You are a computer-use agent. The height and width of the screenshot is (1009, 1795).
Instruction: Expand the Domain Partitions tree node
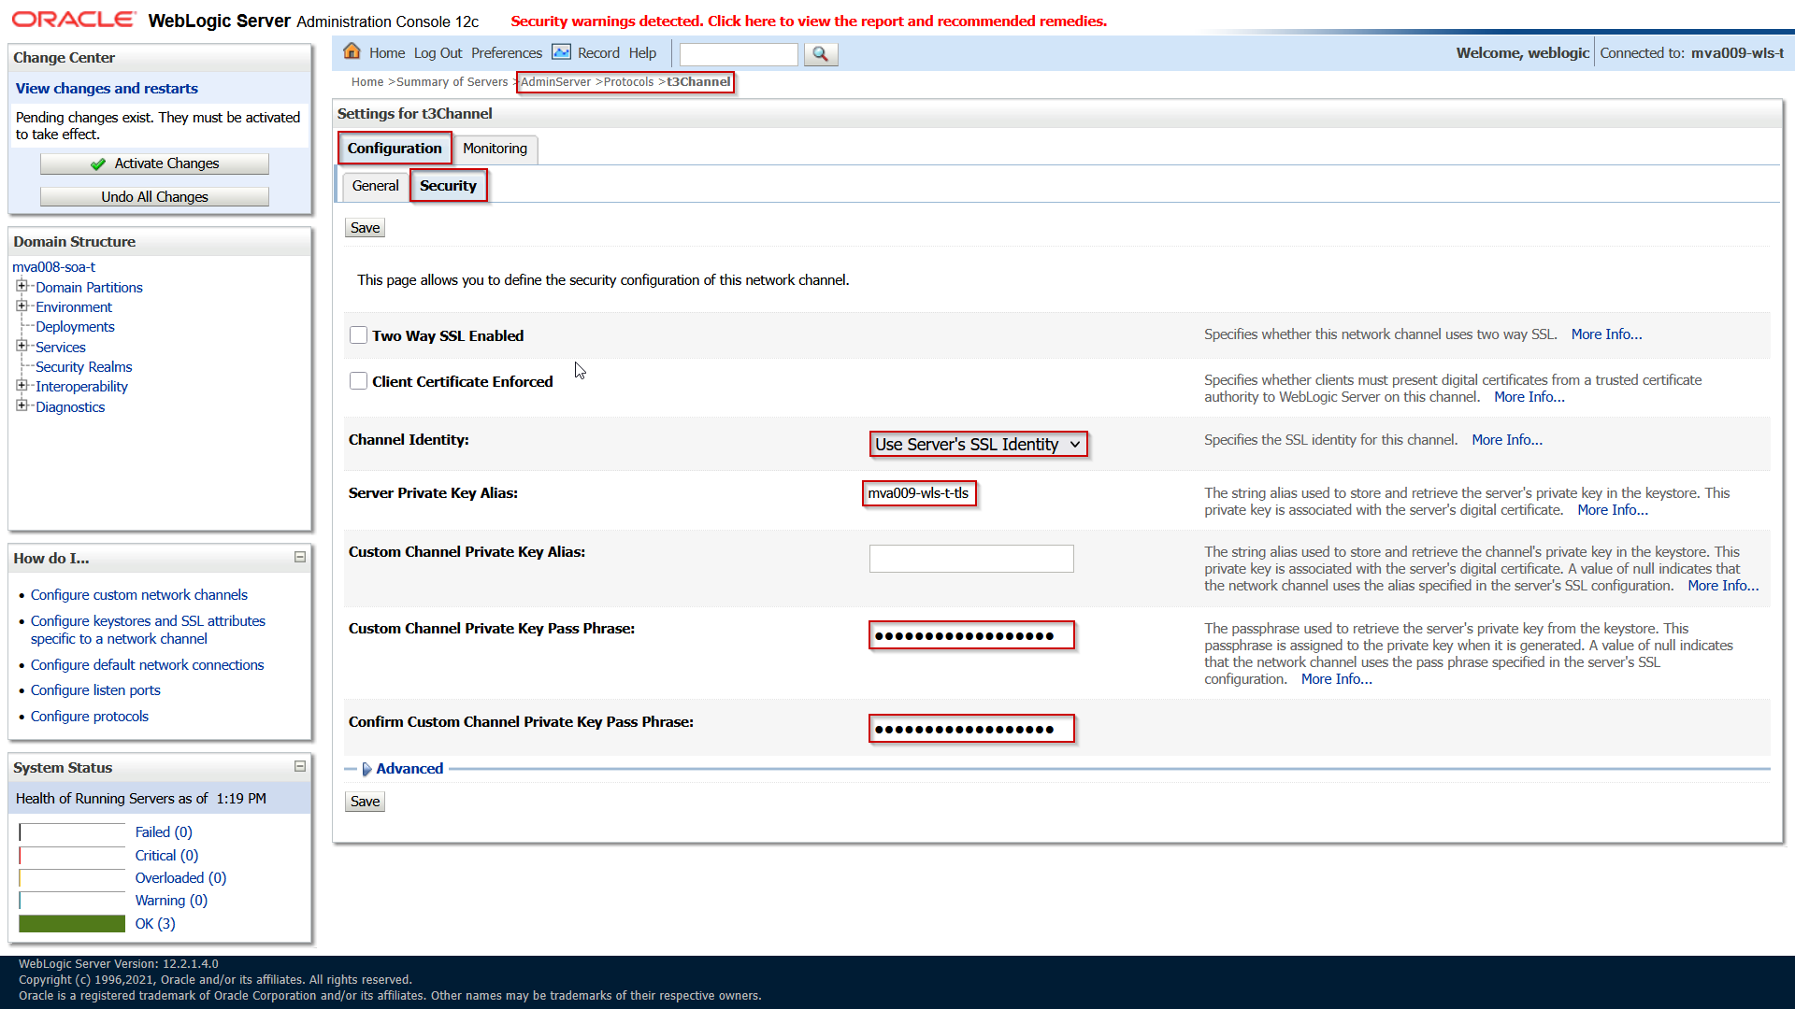point(22,286)
